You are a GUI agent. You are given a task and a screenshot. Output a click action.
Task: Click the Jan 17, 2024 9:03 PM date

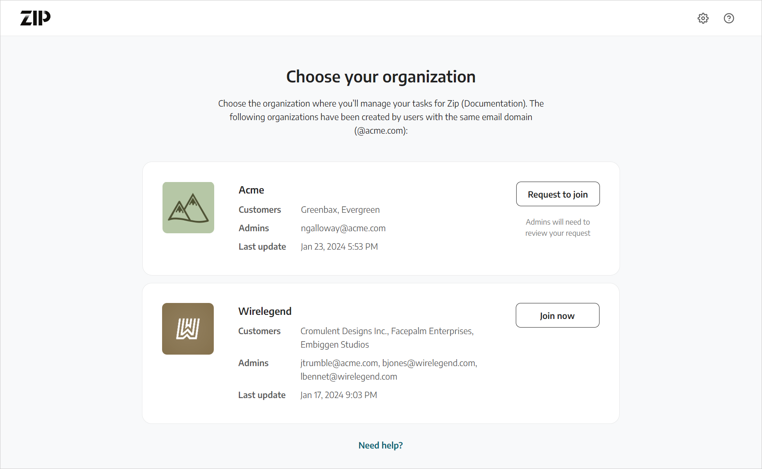tap(339, 395)
